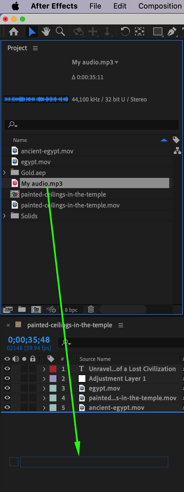Select the Pen tool

pos(171,31)
